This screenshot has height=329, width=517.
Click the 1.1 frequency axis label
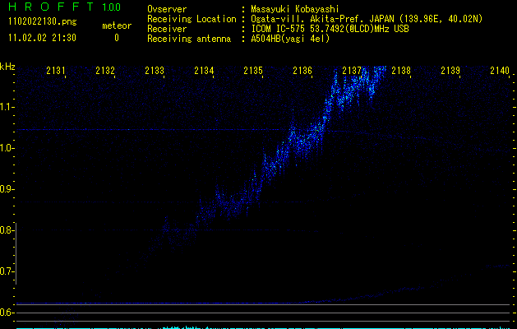(7, 107)
